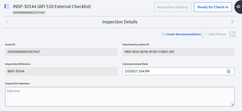Viewport: 242px width, 111px height.
Task: Click the Inspection Reference field
Action: [x=61, y=71]
